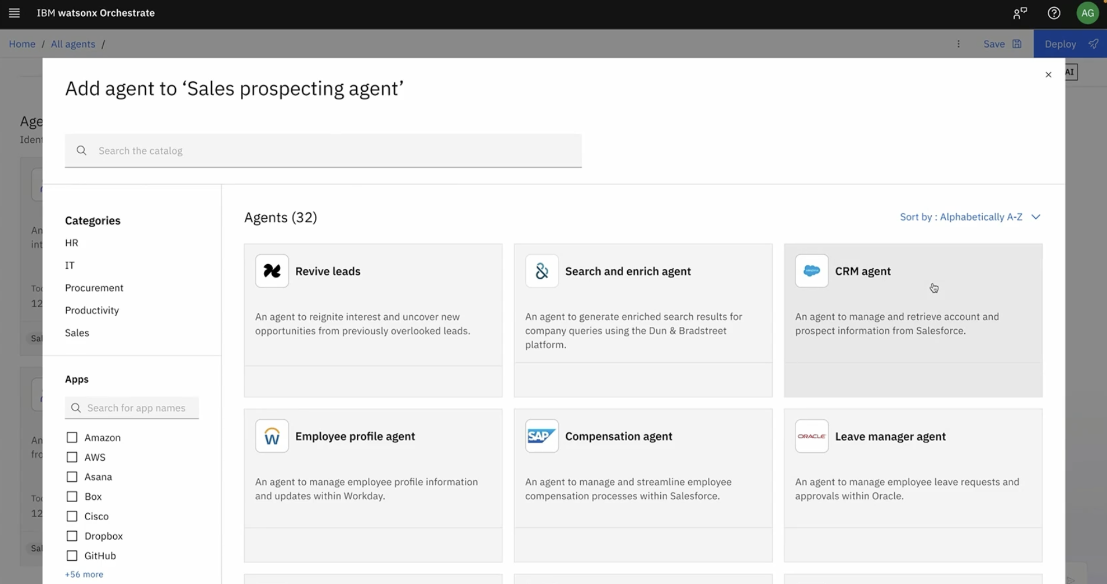Check the Dropbox app checkbox
The image size is (1107, 584).
pos(72,536)
